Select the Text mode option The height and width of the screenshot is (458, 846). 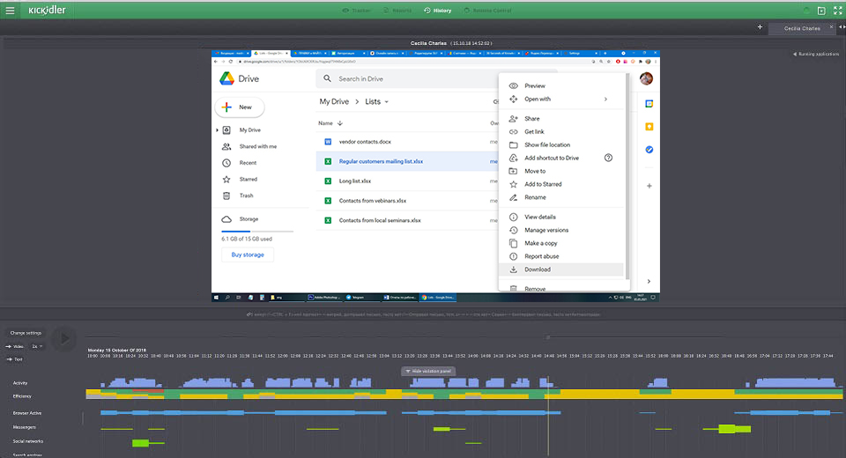[17, 359]
